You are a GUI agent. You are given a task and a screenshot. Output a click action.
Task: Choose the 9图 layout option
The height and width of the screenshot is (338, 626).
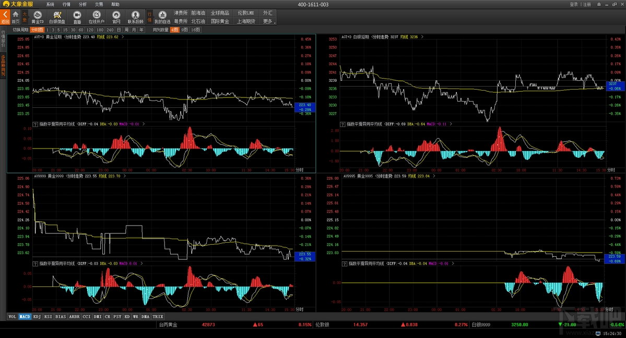point(184,30)
